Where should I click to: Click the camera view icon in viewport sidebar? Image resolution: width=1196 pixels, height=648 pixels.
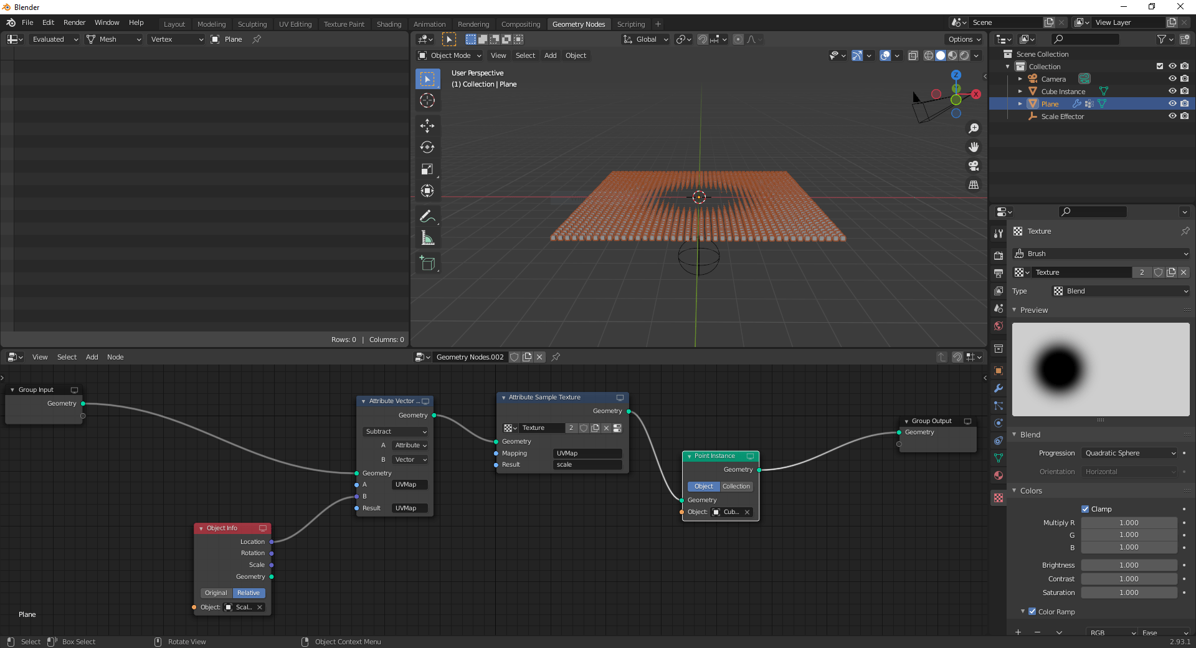click(974, 166)
